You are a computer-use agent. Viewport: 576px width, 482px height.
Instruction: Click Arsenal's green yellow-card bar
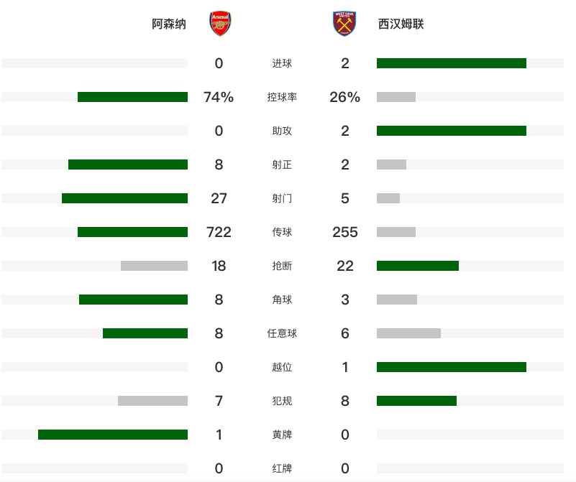pos(113,435)
